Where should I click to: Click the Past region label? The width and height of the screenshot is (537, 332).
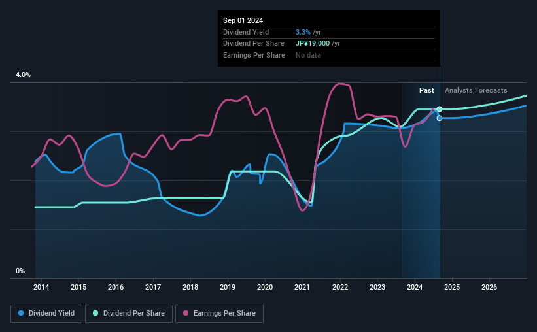[x=426, y=90]
